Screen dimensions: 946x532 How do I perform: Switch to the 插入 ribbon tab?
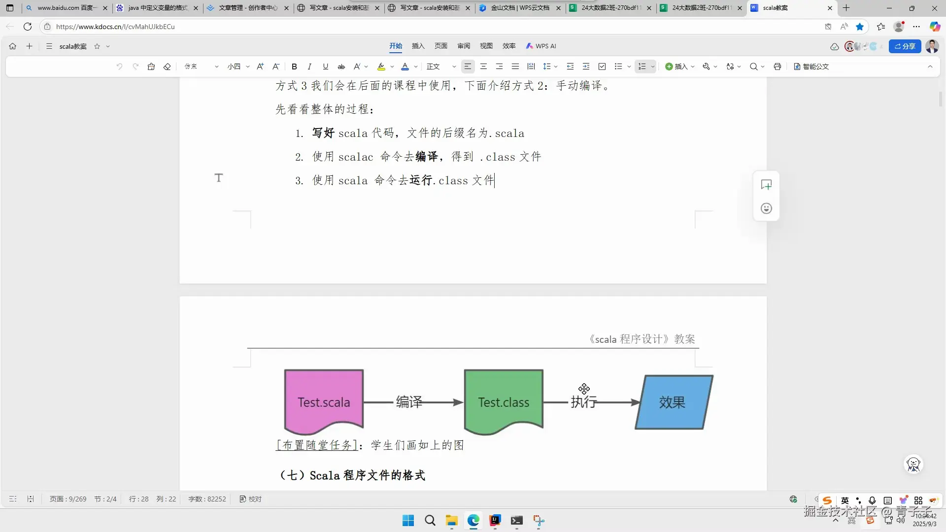click(x=418, y=46)
